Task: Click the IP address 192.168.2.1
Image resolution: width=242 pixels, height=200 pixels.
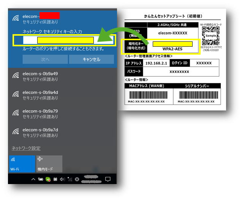Action: click(156, 63)
